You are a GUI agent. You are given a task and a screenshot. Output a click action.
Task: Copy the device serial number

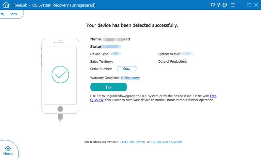127,69
